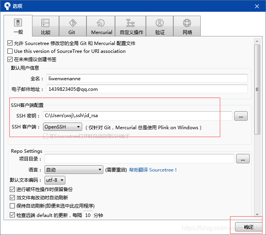Open the Git settings tab
Viewport: 266px width, 235px height.
(73, 26)
